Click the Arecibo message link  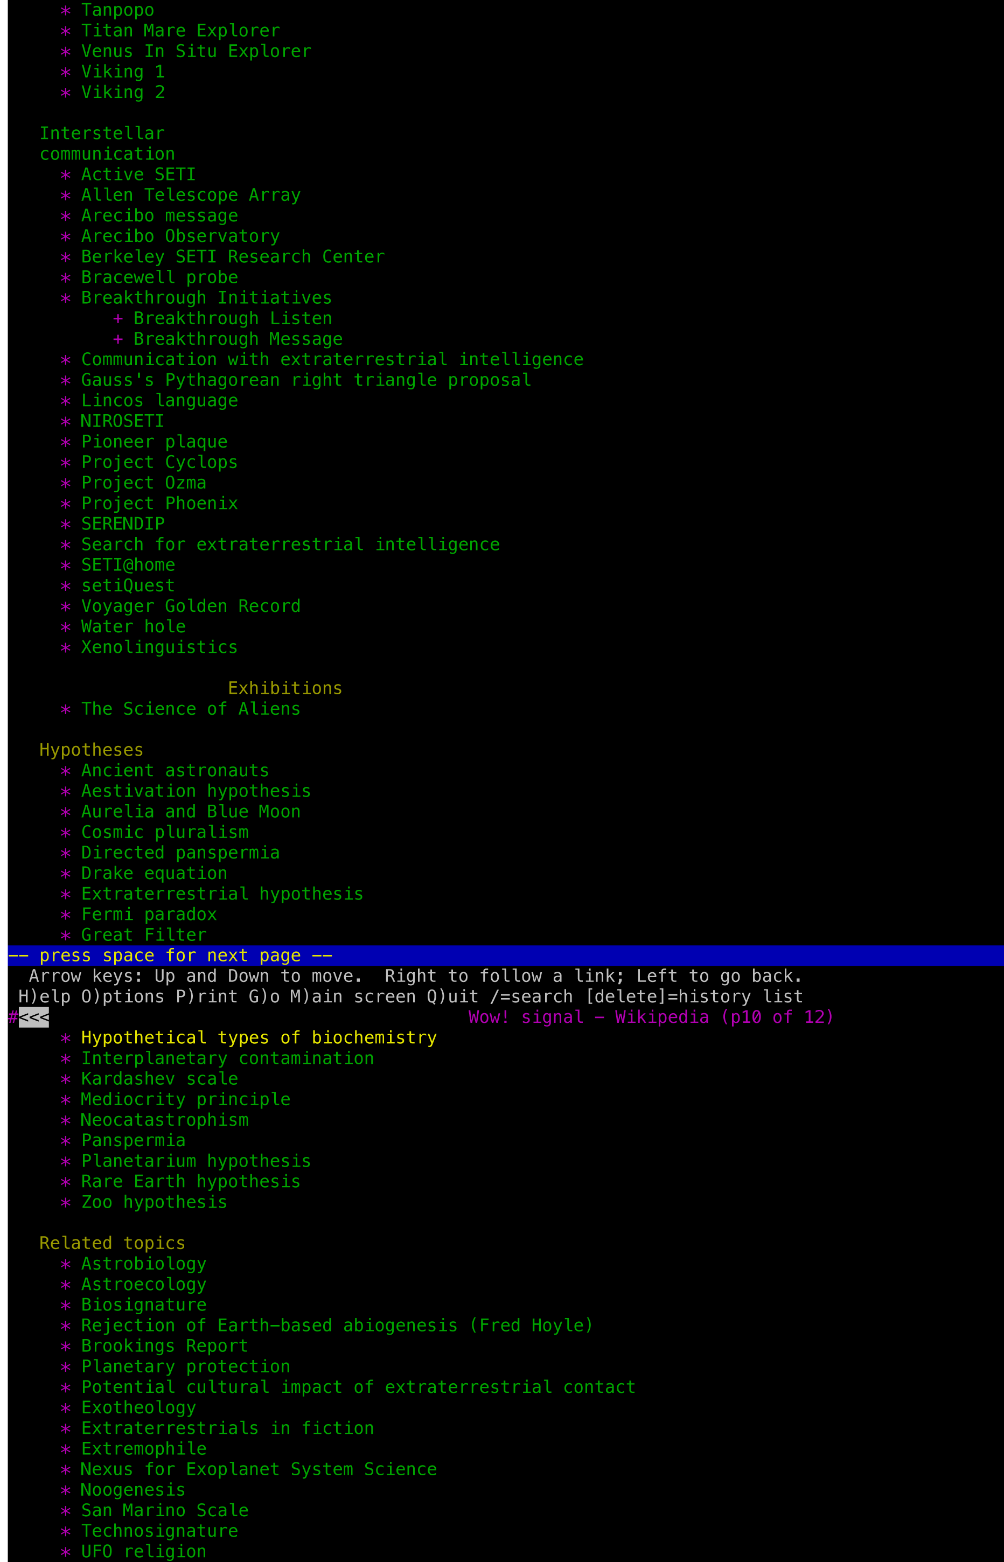pos(159,215)
